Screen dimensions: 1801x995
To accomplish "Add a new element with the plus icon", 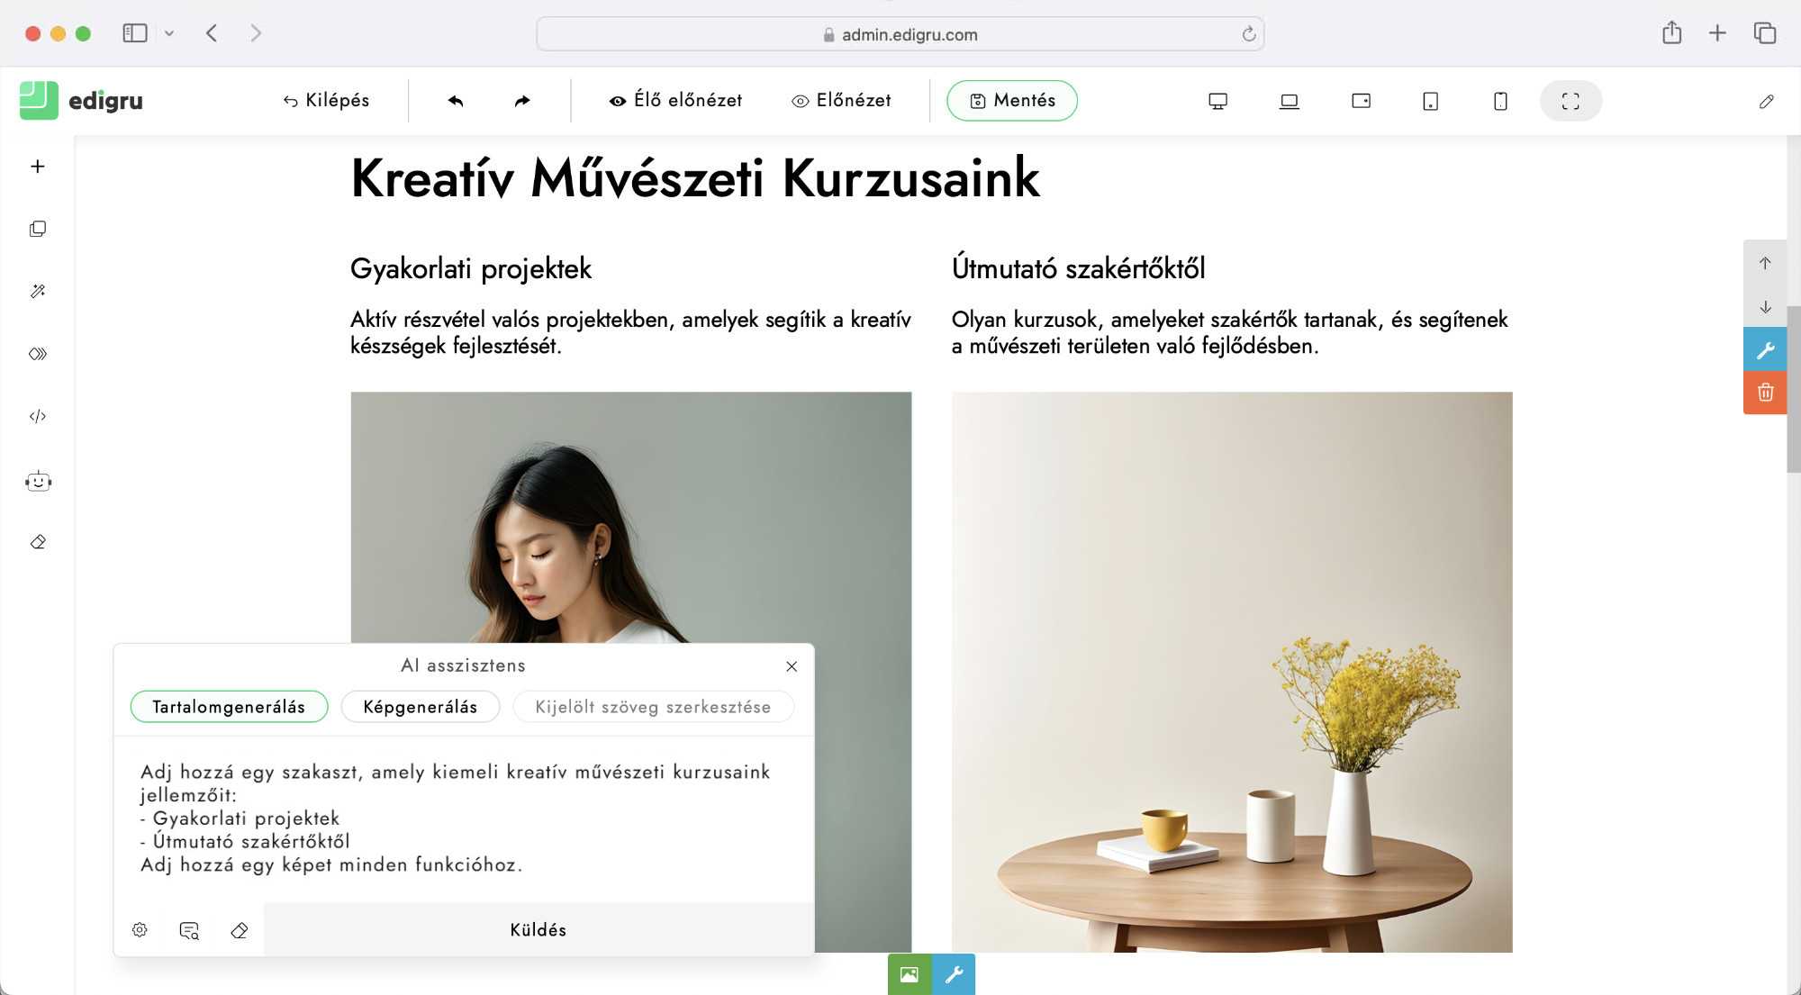I will [x=38, y=166].
